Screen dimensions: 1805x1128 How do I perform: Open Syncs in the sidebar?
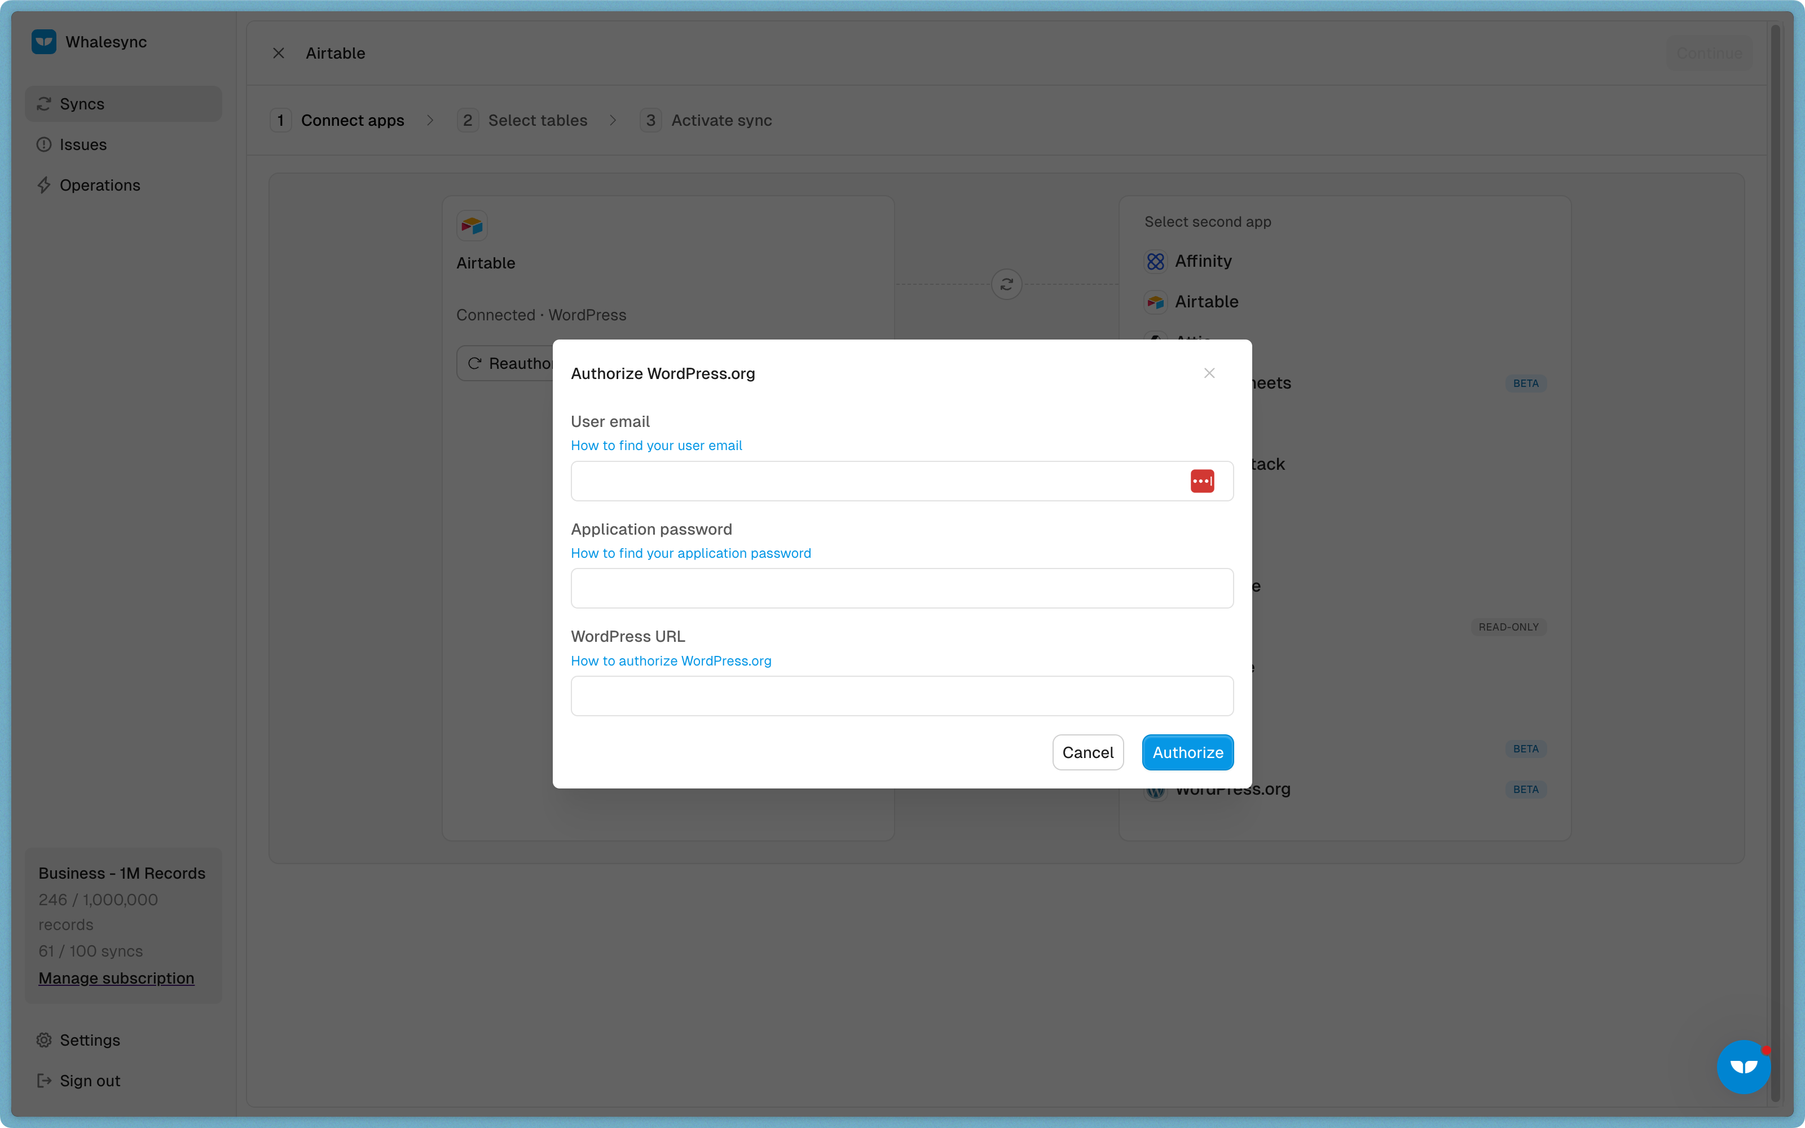point(123,104)
